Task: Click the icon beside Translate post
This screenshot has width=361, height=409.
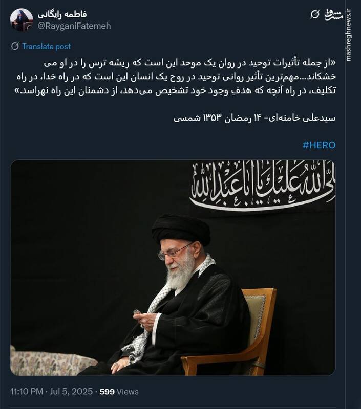Action: 15,46
